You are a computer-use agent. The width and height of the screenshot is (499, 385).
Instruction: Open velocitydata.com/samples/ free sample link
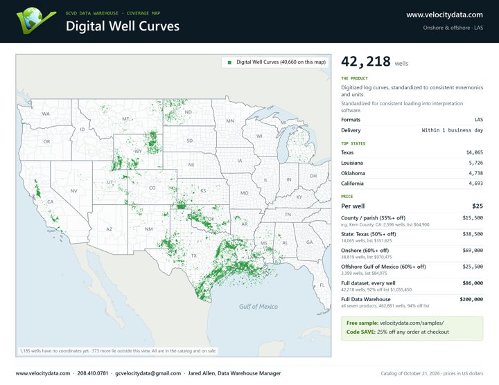pyautogui.click(x=412, y=323)
